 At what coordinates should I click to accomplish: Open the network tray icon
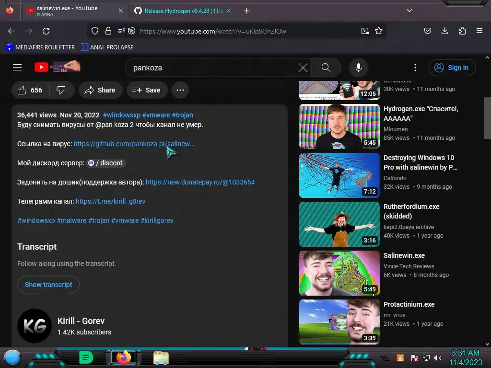426,357
